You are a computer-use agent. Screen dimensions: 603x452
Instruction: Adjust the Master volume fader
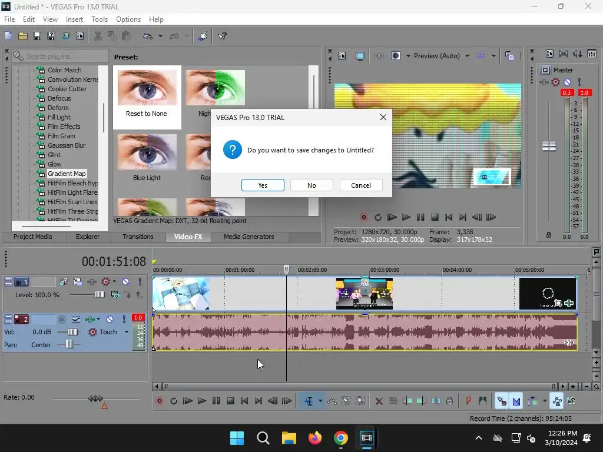click(549, 146)
